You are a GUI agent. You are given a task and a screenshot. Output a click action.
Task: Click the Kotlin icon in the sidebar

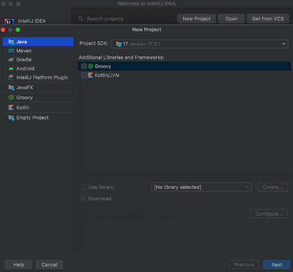tap(11, 108)
